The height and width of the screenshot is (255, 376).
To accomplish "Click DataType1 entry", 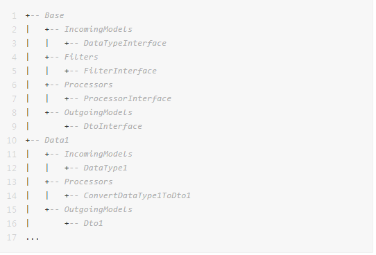I will 105,168.
